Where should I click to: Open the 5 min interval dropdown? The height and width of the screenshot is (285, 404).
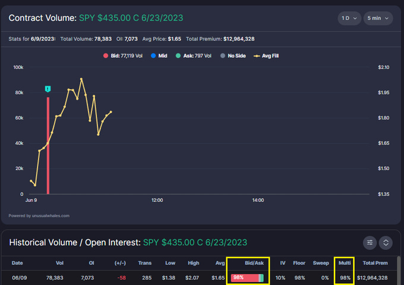tap(378, 18)
